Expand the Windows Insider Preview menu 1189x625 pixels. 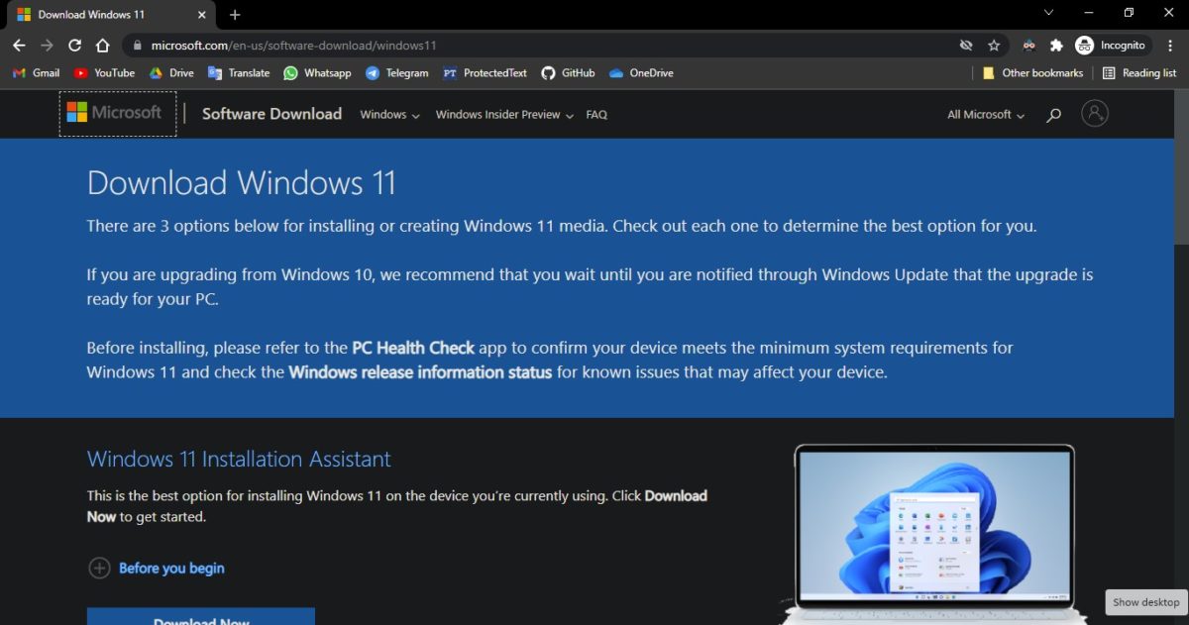click(x=504, y=115)
